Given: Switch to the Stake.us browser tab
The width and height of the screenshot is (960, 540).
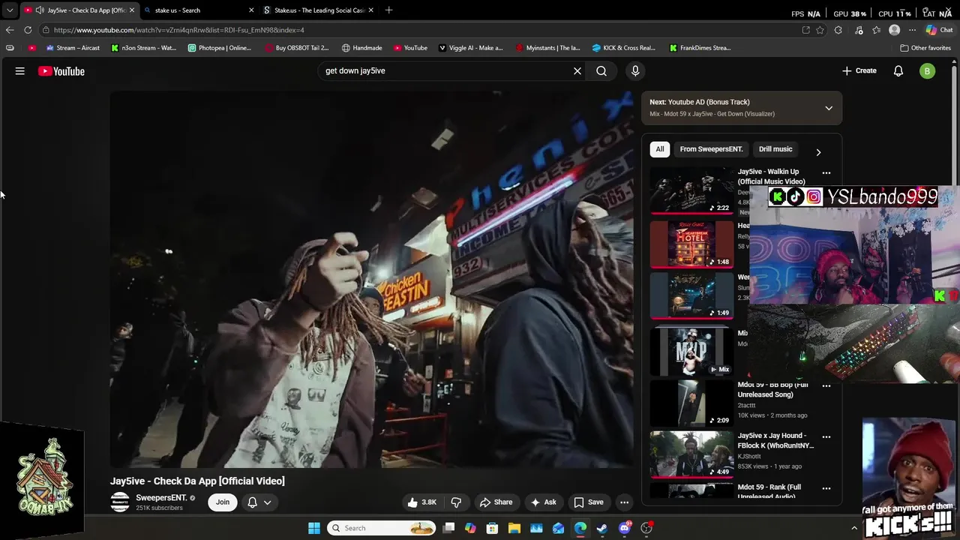Looking at the screenshot, I should pos(319,10).
